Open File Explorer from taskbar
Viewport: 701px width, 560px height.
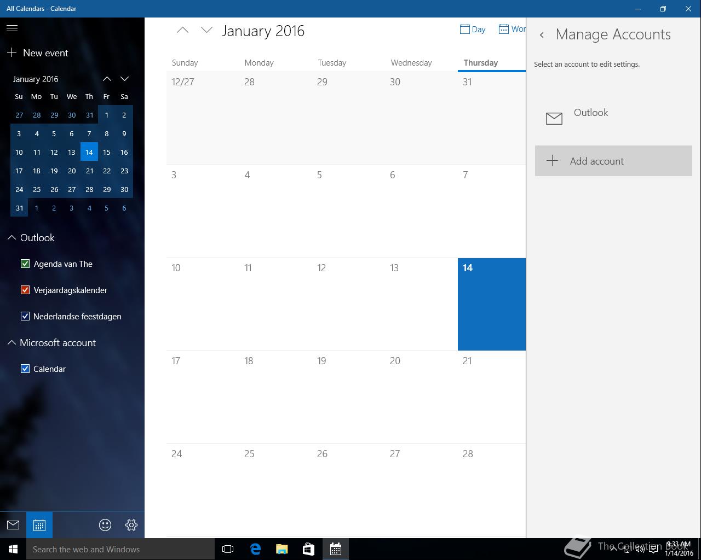(x=281, y=549)
